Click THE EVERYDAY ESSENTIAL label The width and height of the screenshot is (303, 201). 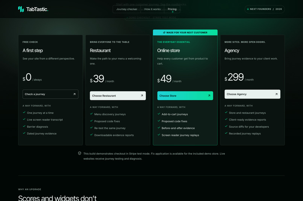(174, 42)
